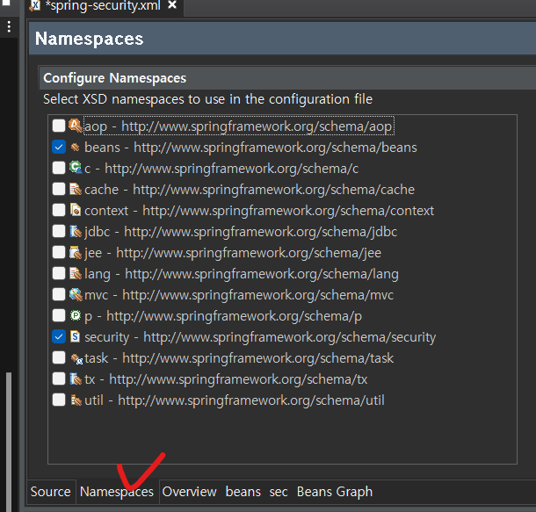Select the Namespaces tab
536x512 pixels.
117,492
